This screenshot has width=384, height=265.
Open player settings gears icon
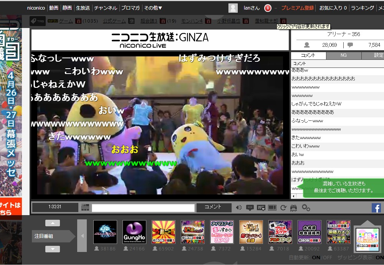pyautogui.click(x=306, y=208)
